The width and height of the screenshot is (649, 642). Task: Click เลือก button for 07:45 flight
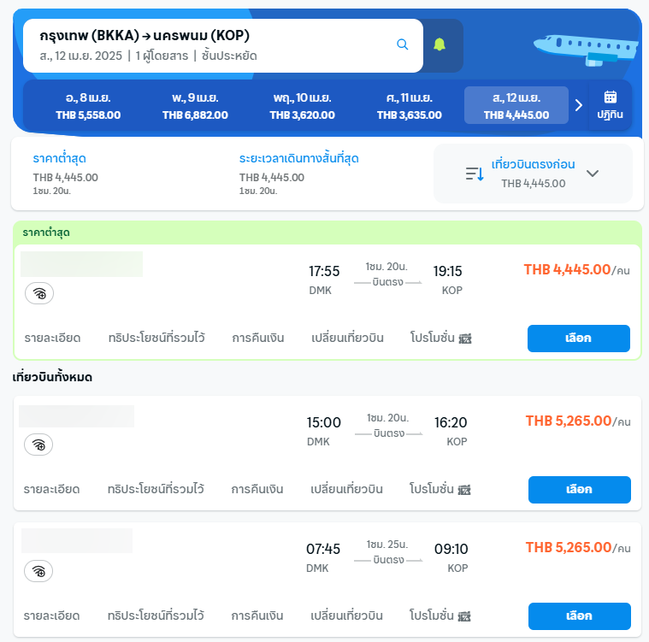coord(580,615)
